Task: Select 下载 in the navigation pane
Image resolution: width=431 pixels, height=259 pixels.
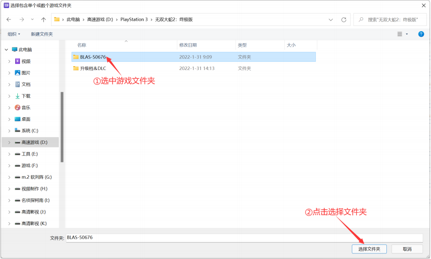Action: tap(26, 96)
